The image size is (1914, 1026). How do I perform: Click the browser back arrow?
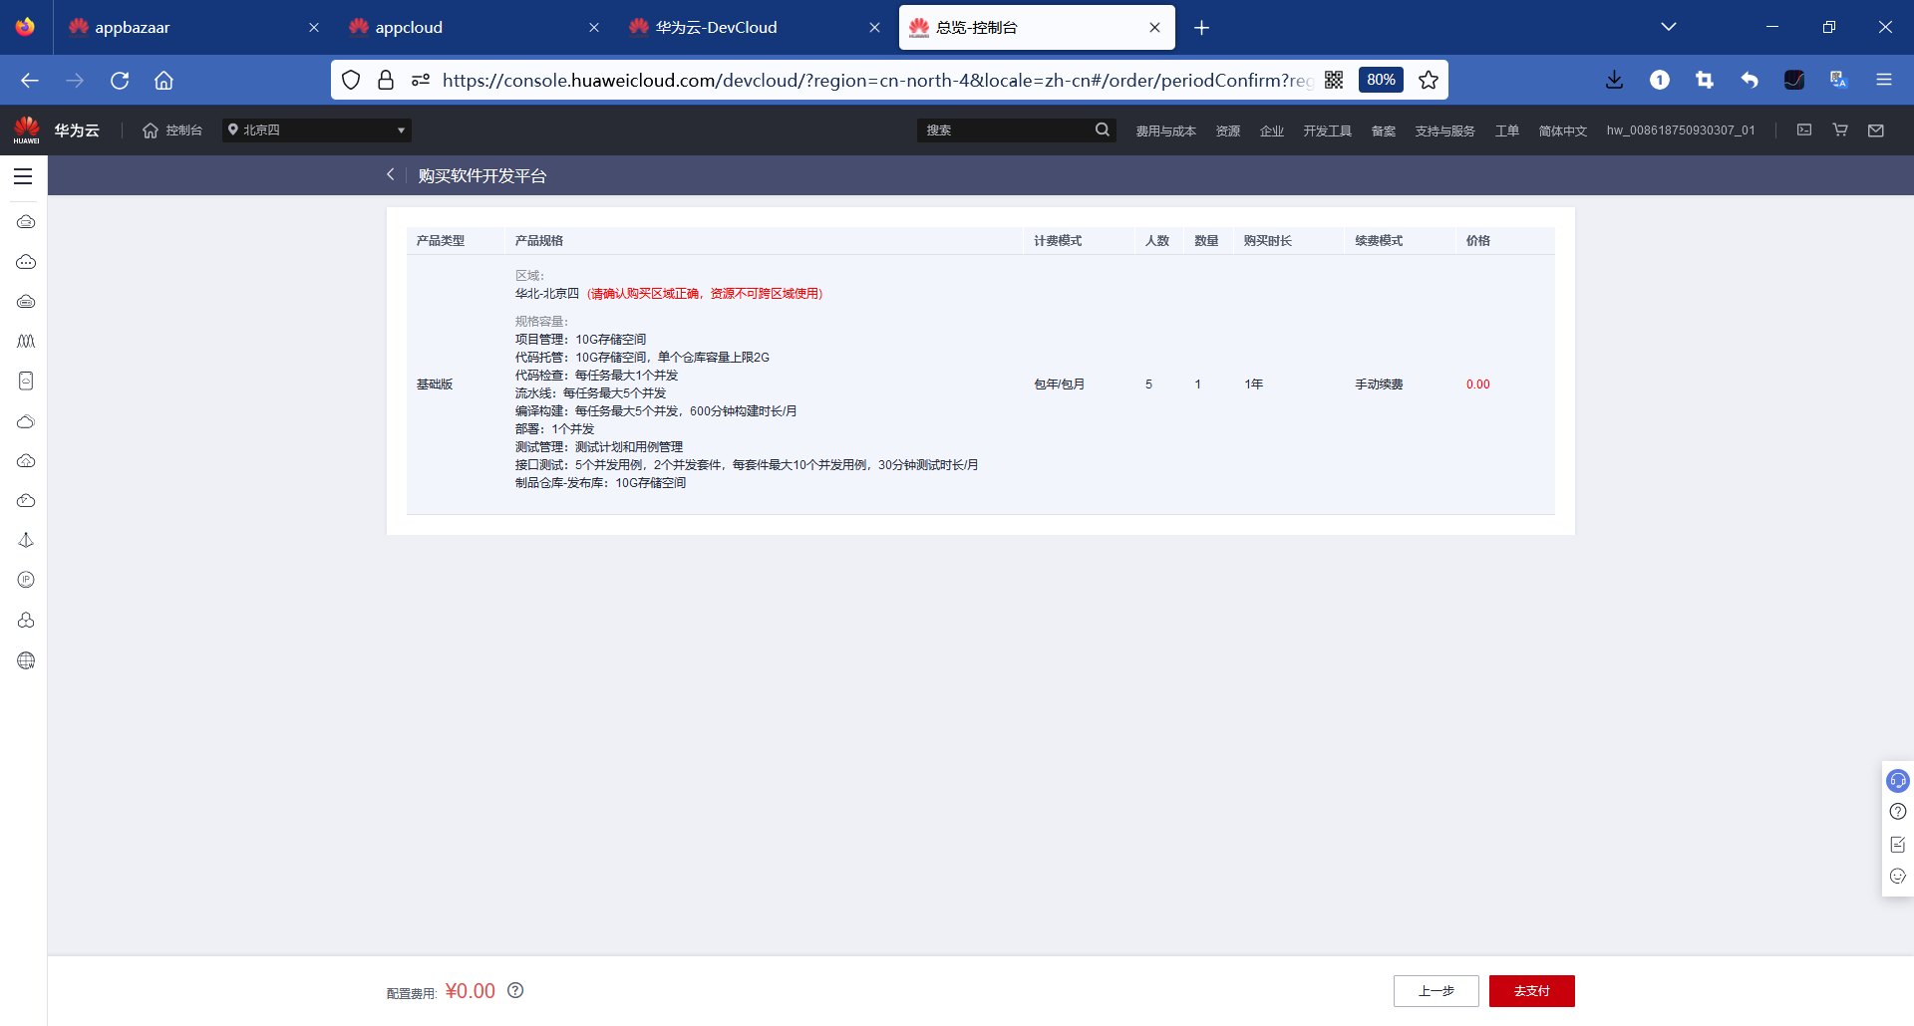click(30, 80)
